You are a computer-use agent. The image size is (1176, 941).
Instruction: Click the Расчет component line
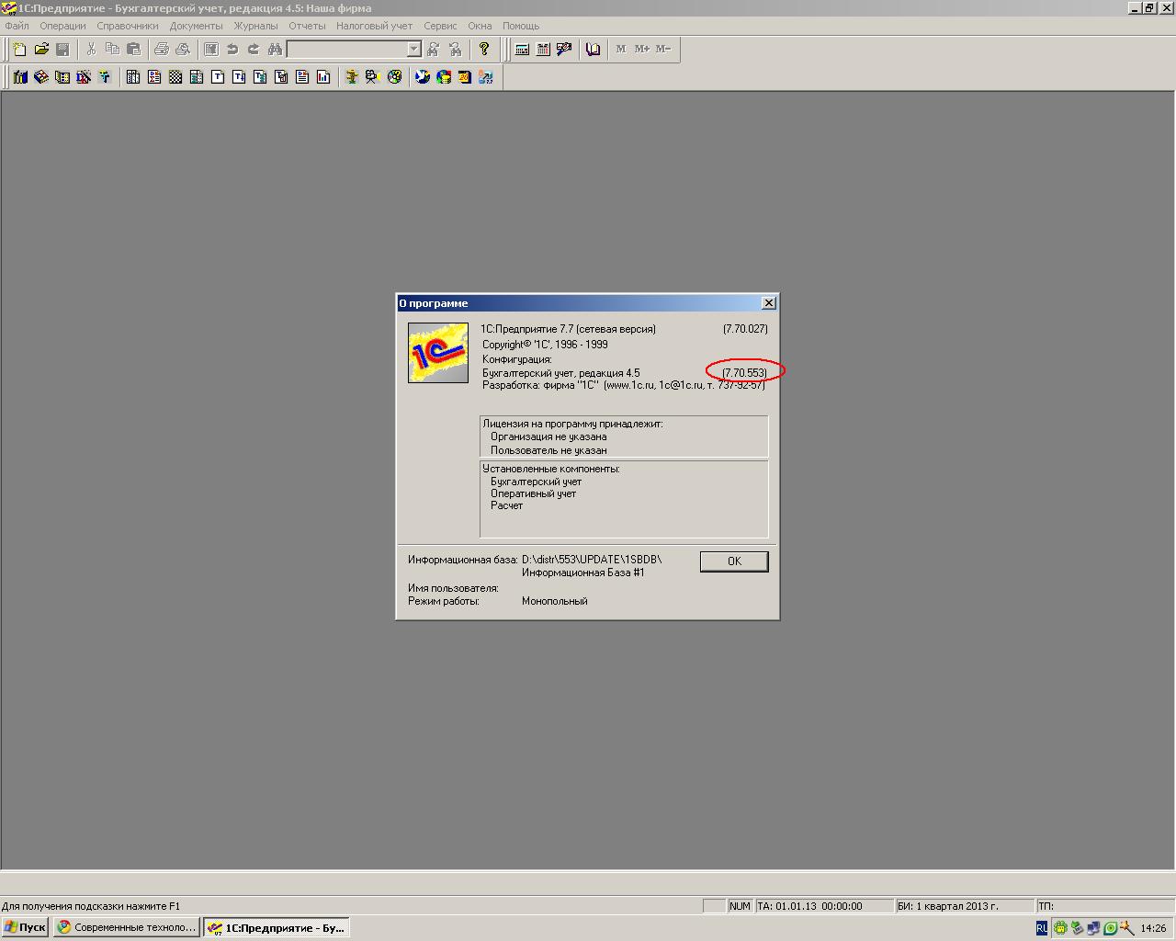[x=506, y=505]
